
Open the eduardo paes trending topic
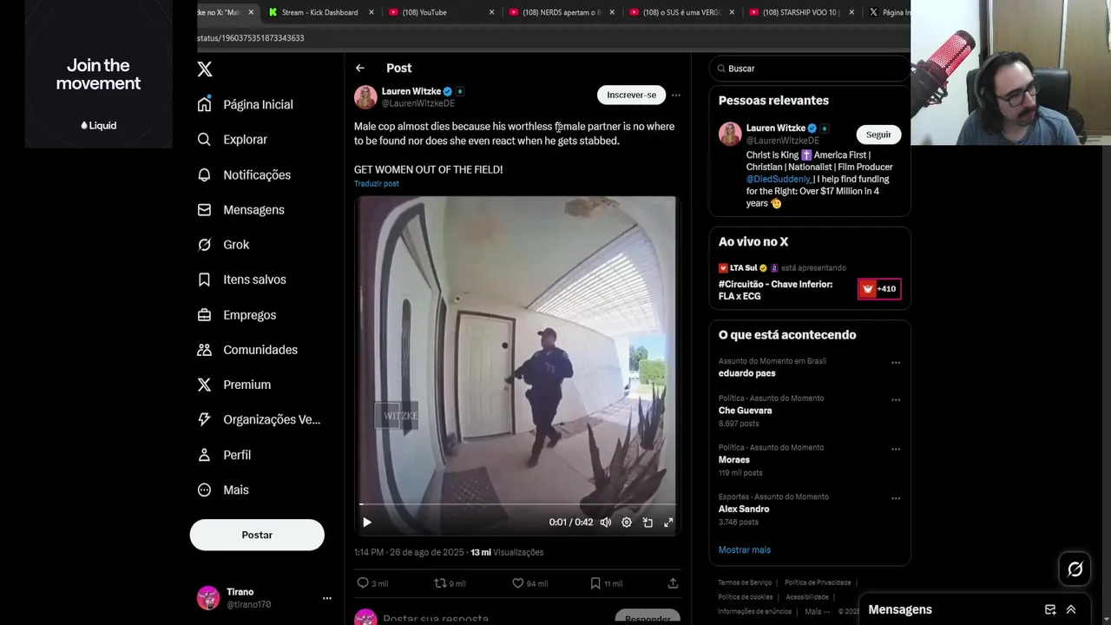point(746,373)
